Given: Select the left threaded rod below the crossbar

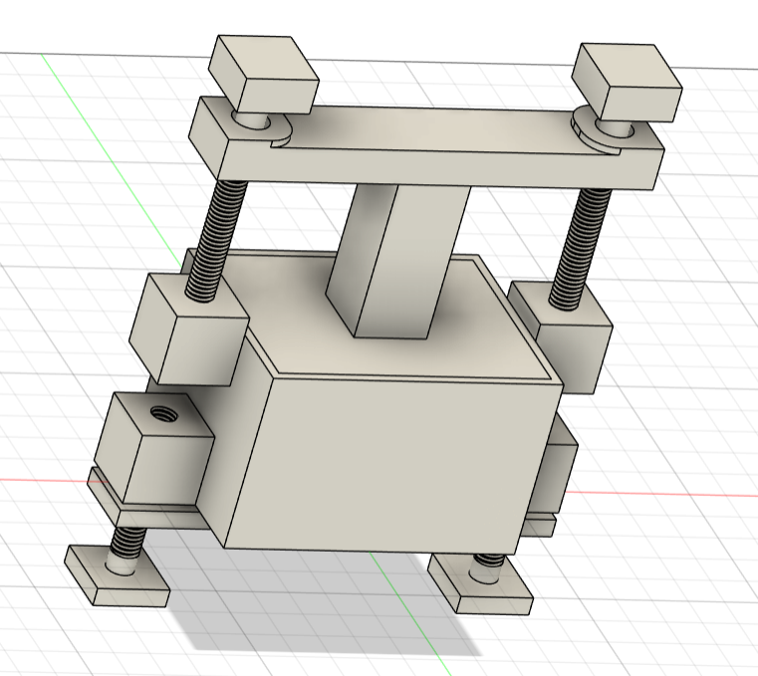Looking at the screenshot, I should 217,240.
